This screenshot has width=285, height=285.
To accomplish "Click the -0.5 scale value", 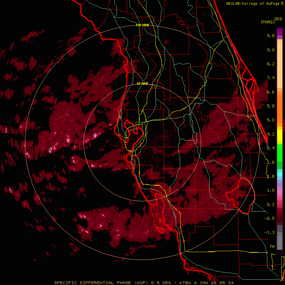I will pyautogui.click(x=269, y=218).
